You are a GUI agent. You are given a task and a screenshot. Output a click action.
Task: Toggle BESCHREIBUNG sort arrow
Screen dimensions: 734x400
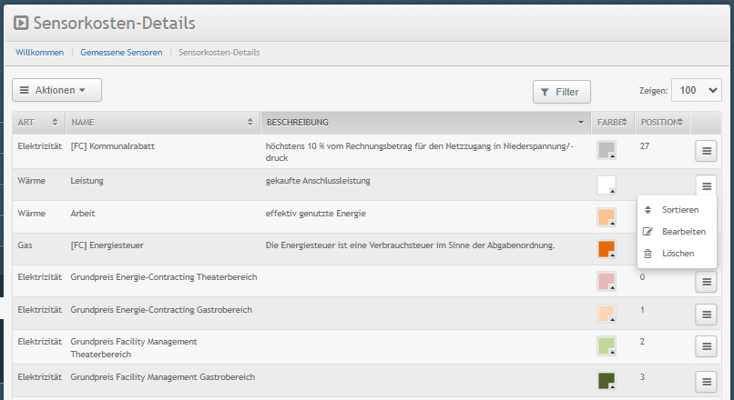pos(580,123)
